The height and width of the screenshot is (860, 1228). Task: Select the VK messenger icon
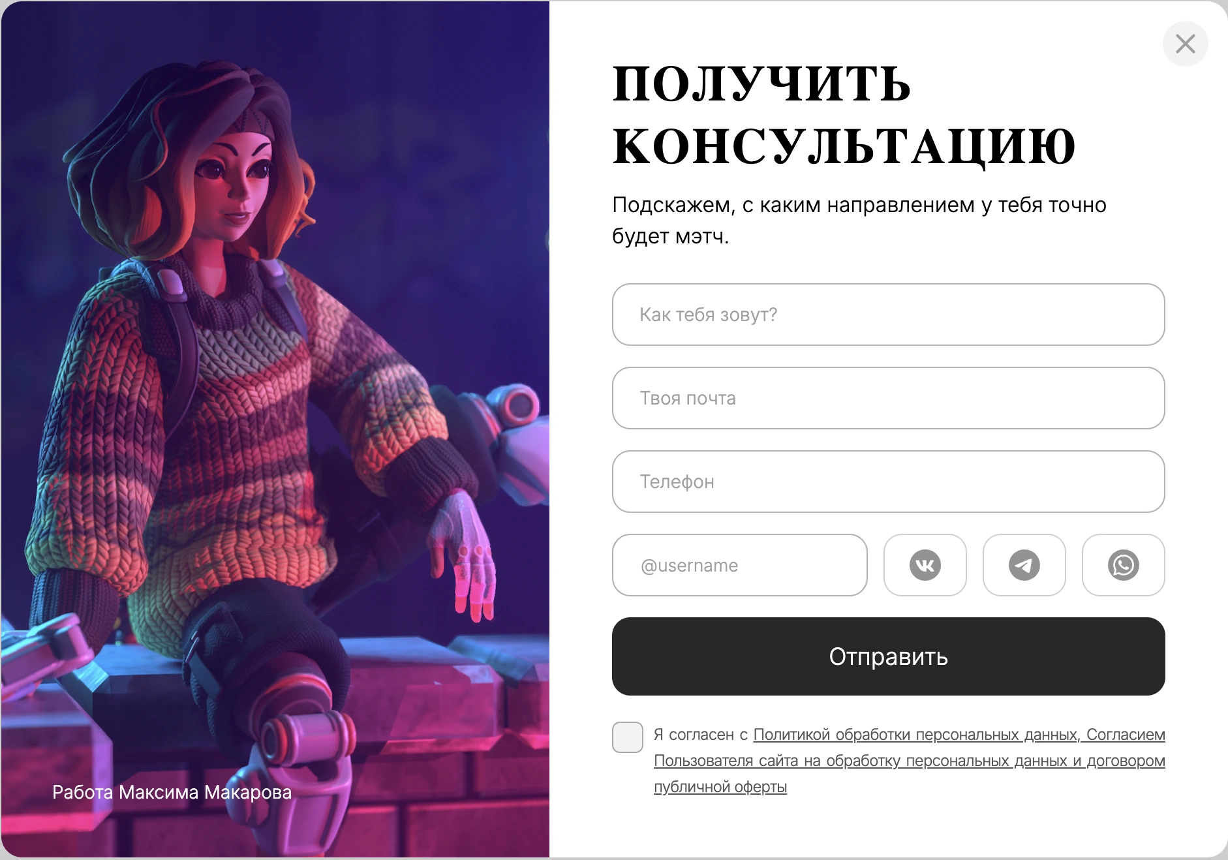coord(925,565)
